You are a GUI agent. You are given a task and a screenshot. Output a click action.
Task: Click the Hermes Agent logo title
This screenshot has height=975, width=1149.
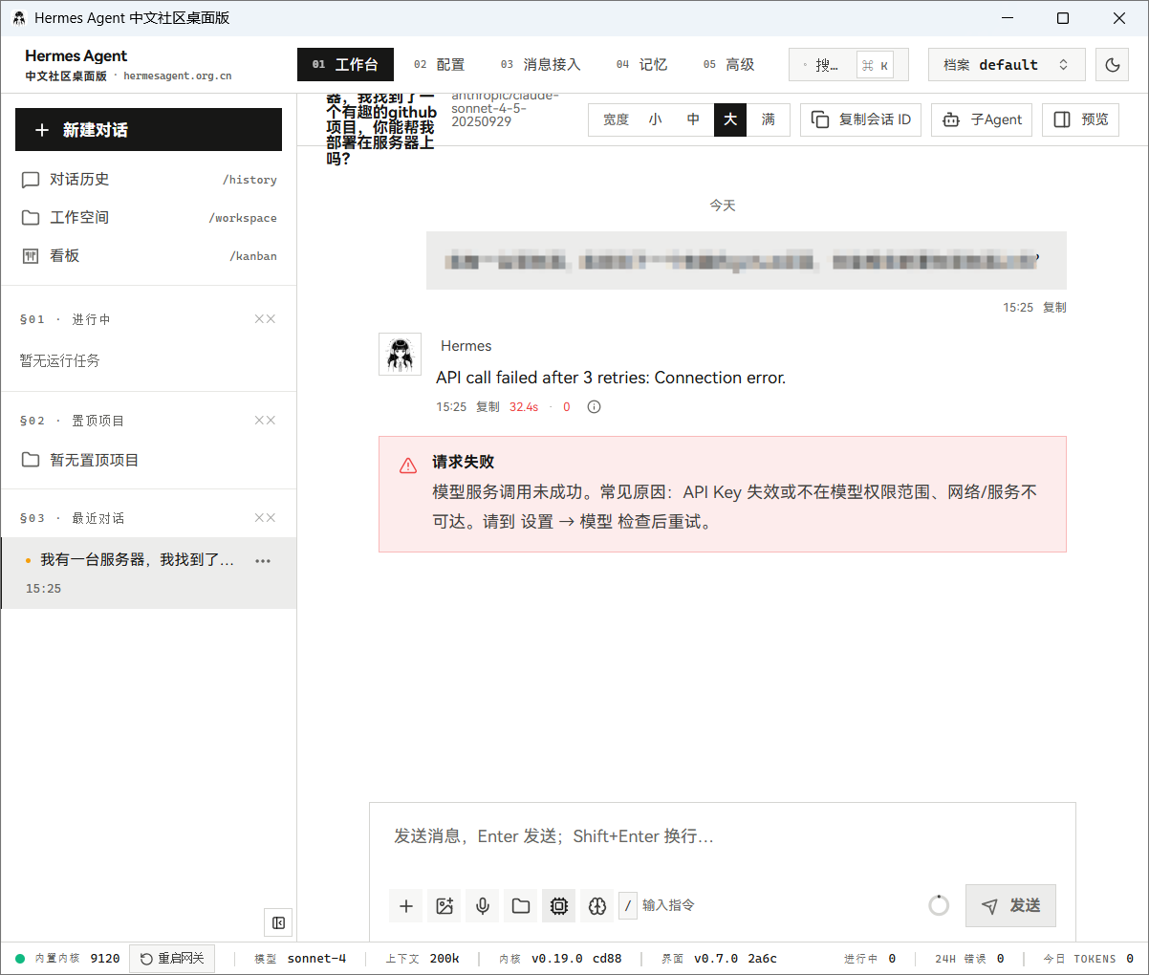pyautogui.click(x=76, y=56)
